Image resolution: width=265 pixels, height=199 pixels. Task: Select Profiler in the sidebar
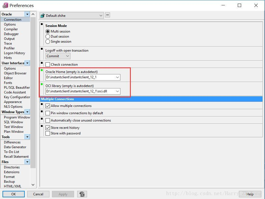coord(9,48)
